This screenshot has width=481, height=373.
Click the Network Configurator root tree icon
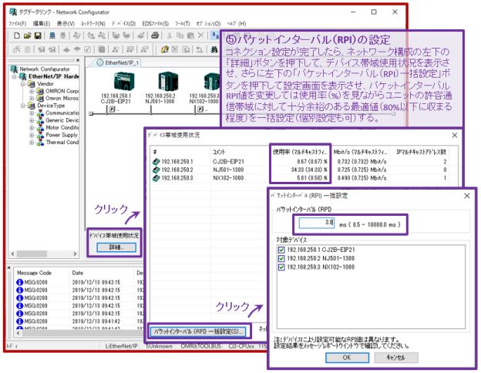click(x=14, y=69)
